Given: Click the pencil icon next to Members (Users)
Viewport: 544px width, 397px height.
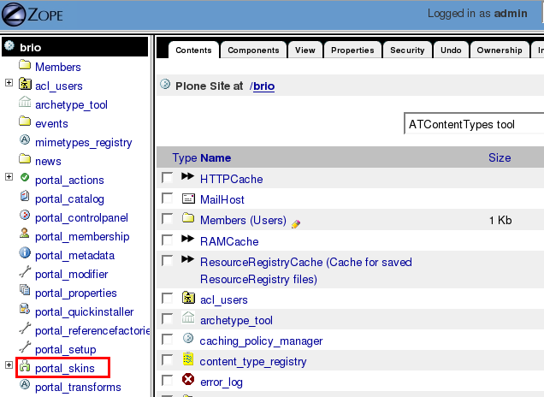Looking at the screenshot, I should [296, 222].
